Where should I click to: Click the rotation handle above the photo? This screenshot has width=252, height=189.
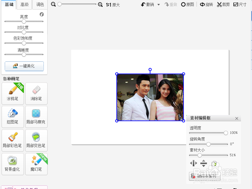pyautogui.click(x=150, y=70)
